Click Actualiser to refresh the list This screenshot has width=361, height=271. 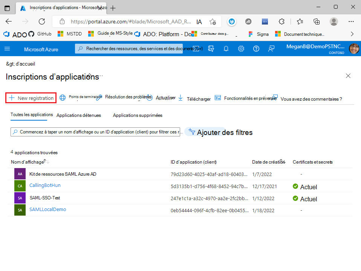(x=161, y=98)
